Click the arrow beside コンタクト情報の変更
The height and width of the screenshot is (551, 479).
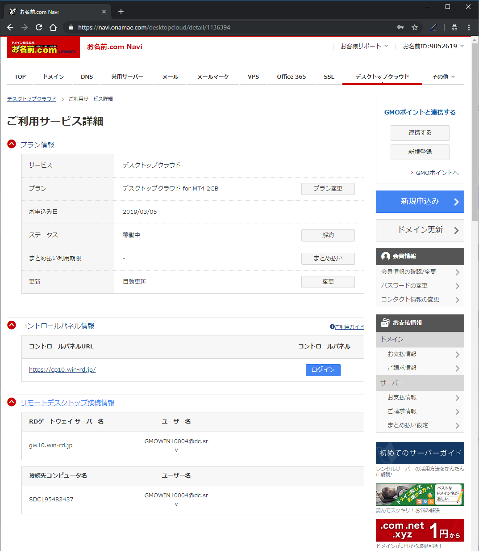pos(457,300)
